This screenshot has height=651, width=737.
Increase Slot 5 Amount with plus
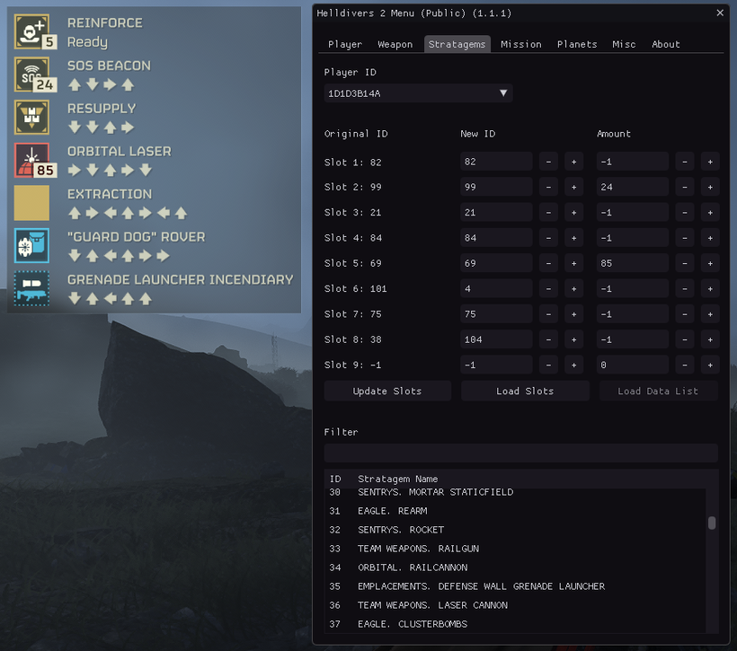click(710, 263)
